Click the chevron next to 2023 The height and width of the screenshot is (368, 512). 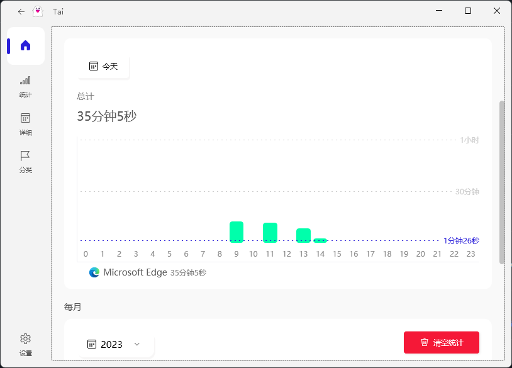[137, 344]
